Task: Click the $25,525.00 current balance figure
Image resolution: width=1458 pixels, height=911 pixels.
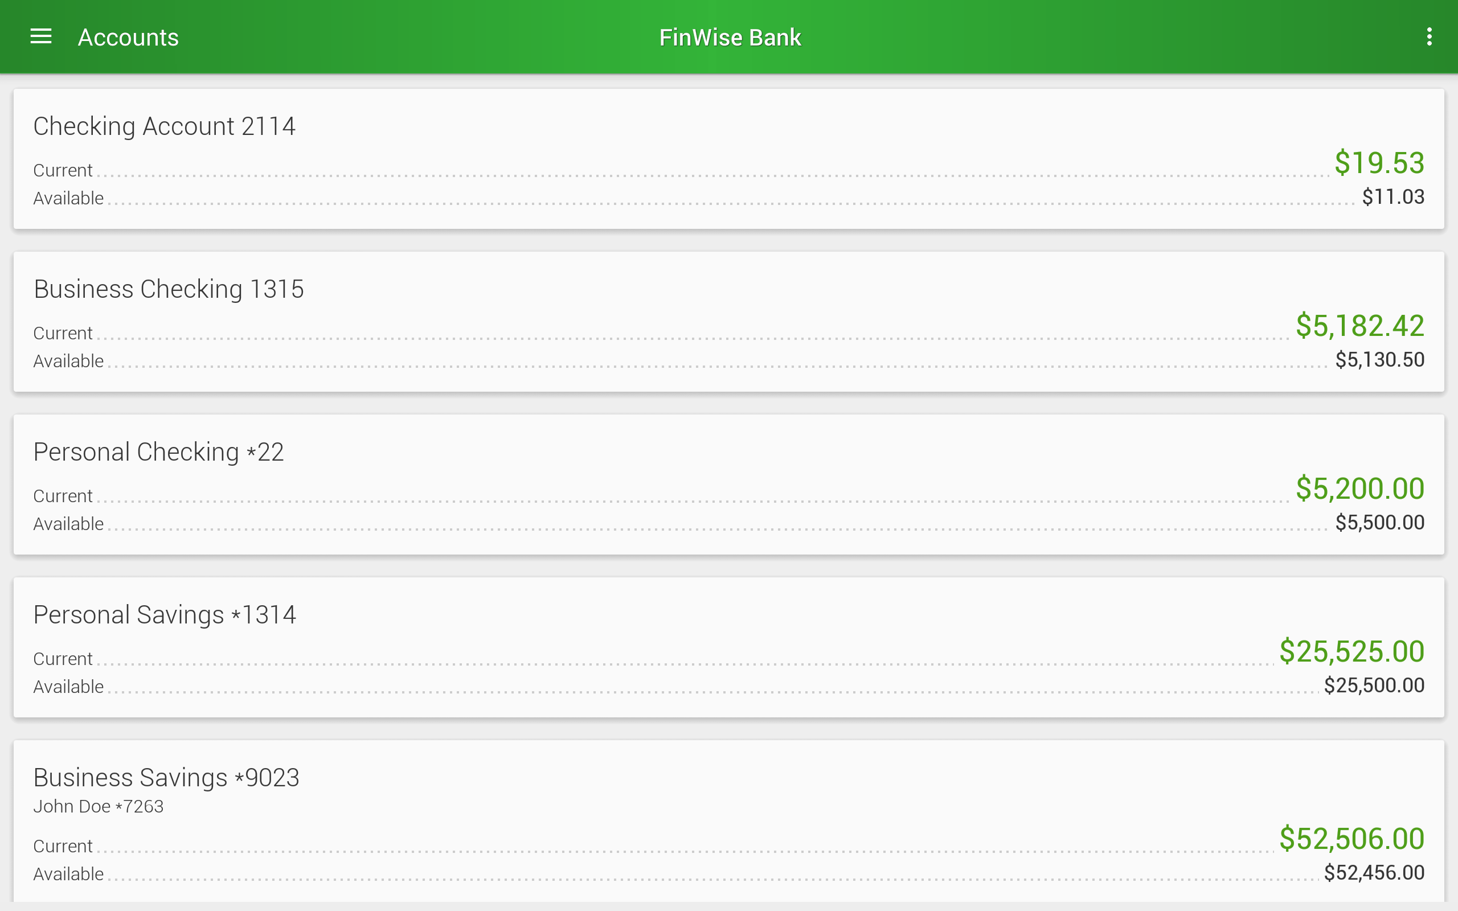Action: 1352,651
